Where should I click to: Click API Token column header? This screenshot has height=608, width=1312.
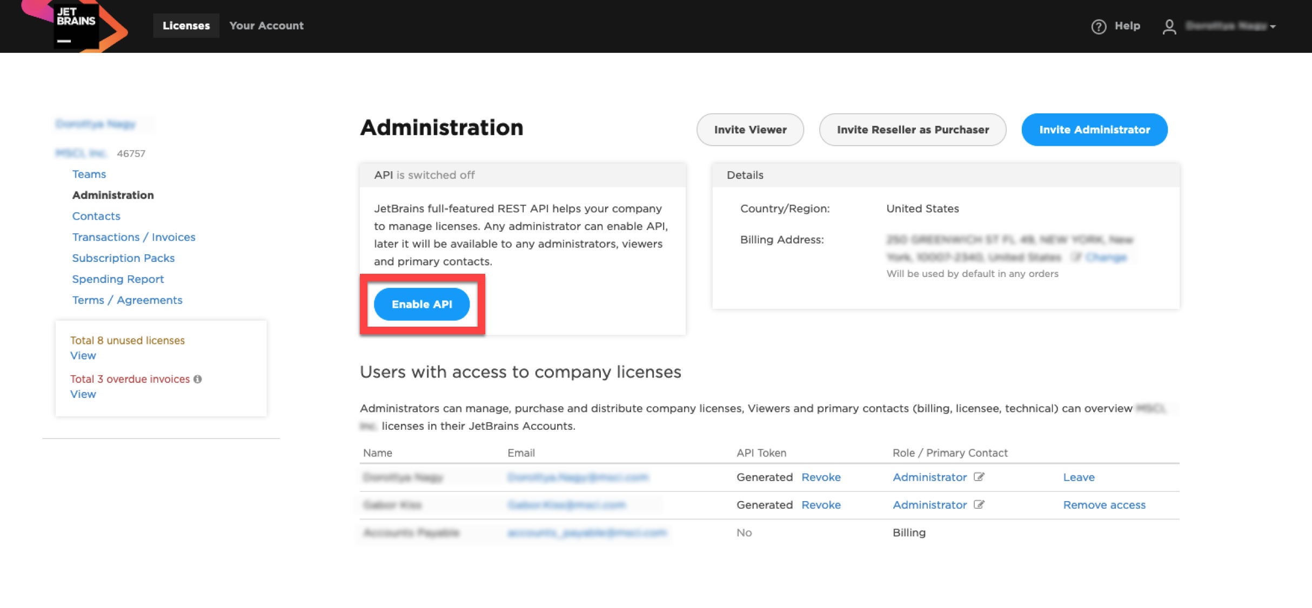tap(761, 453)
